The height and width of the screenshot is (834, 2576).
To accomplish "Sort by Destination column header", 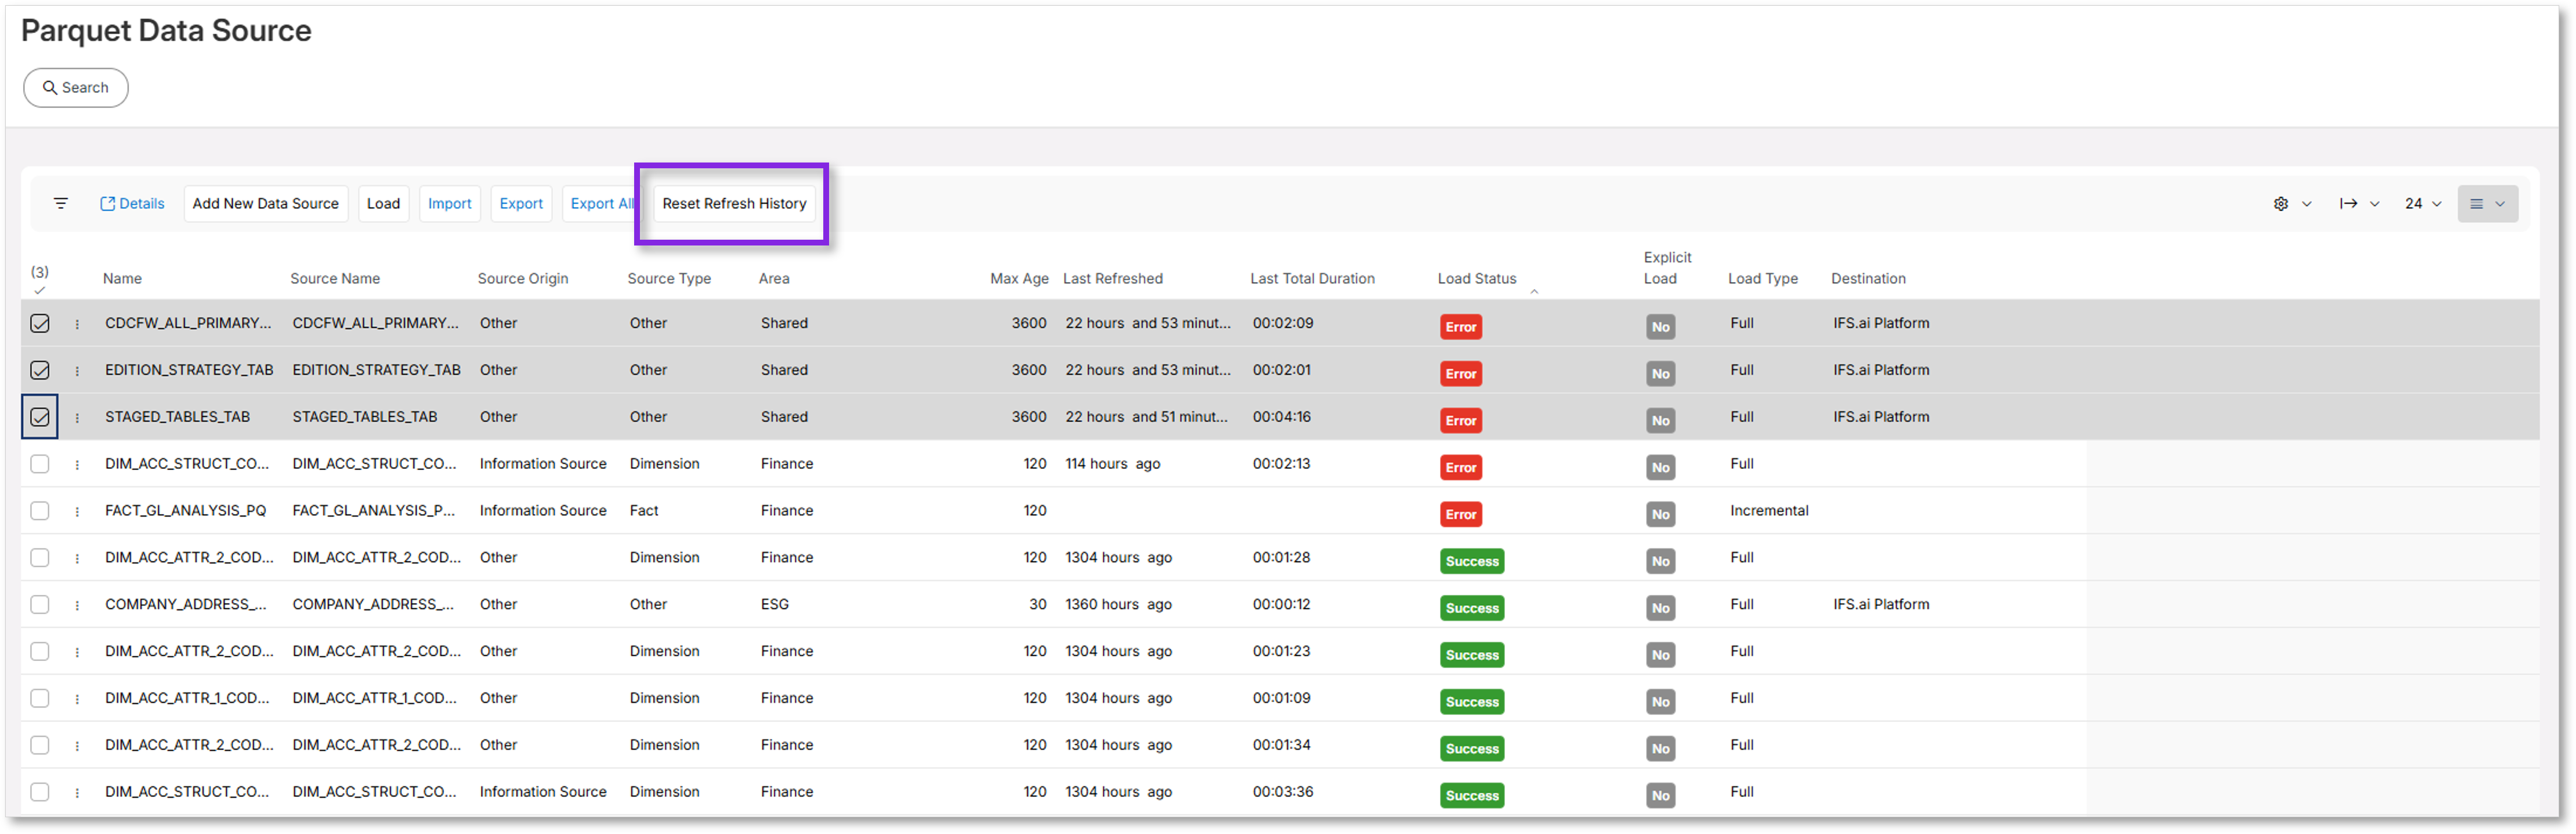I will pyautogui.click(x=1868, y=279).
